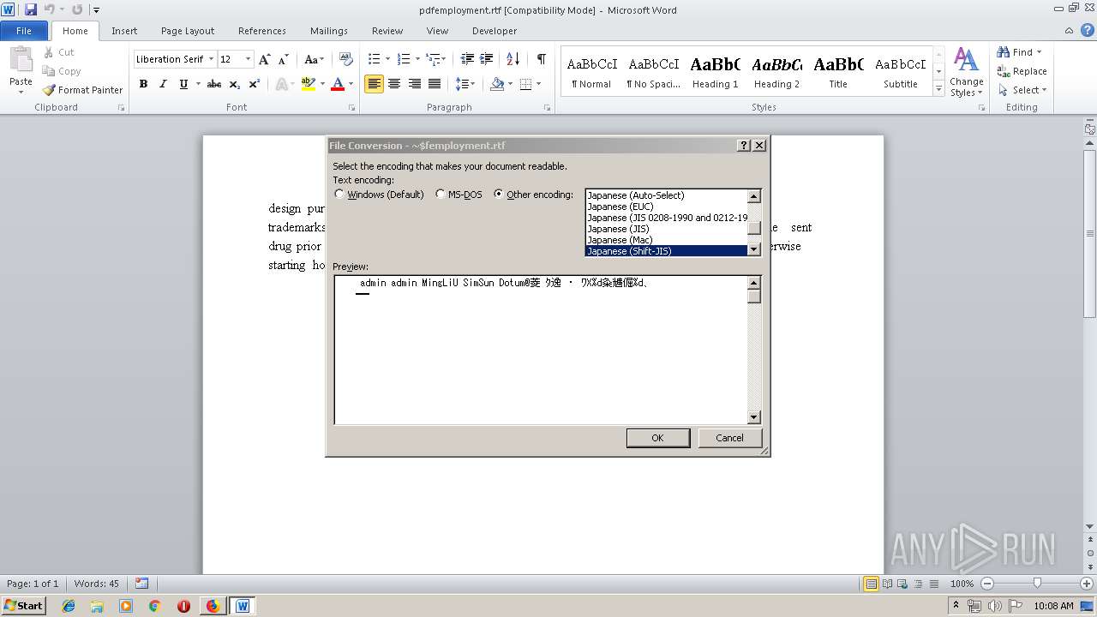Open text highlight color dropdown arrow
Image resolution: width=1097 pixels, height=617 pixels.
click(x=321, y=84)
